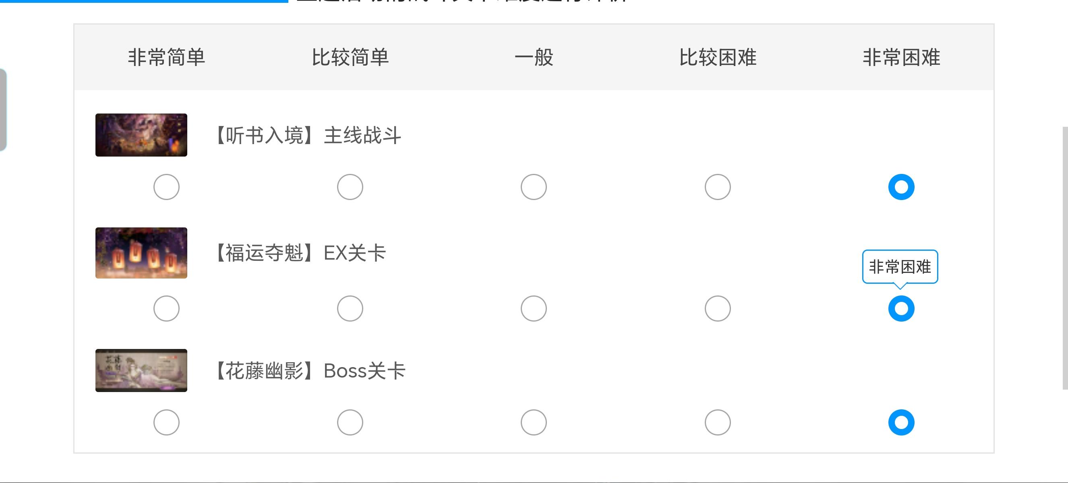This screenshot has width=1068, height=483.
Task: Pick 比较困难 for 听书入境 主线战斗
Action: click(717, 187)
